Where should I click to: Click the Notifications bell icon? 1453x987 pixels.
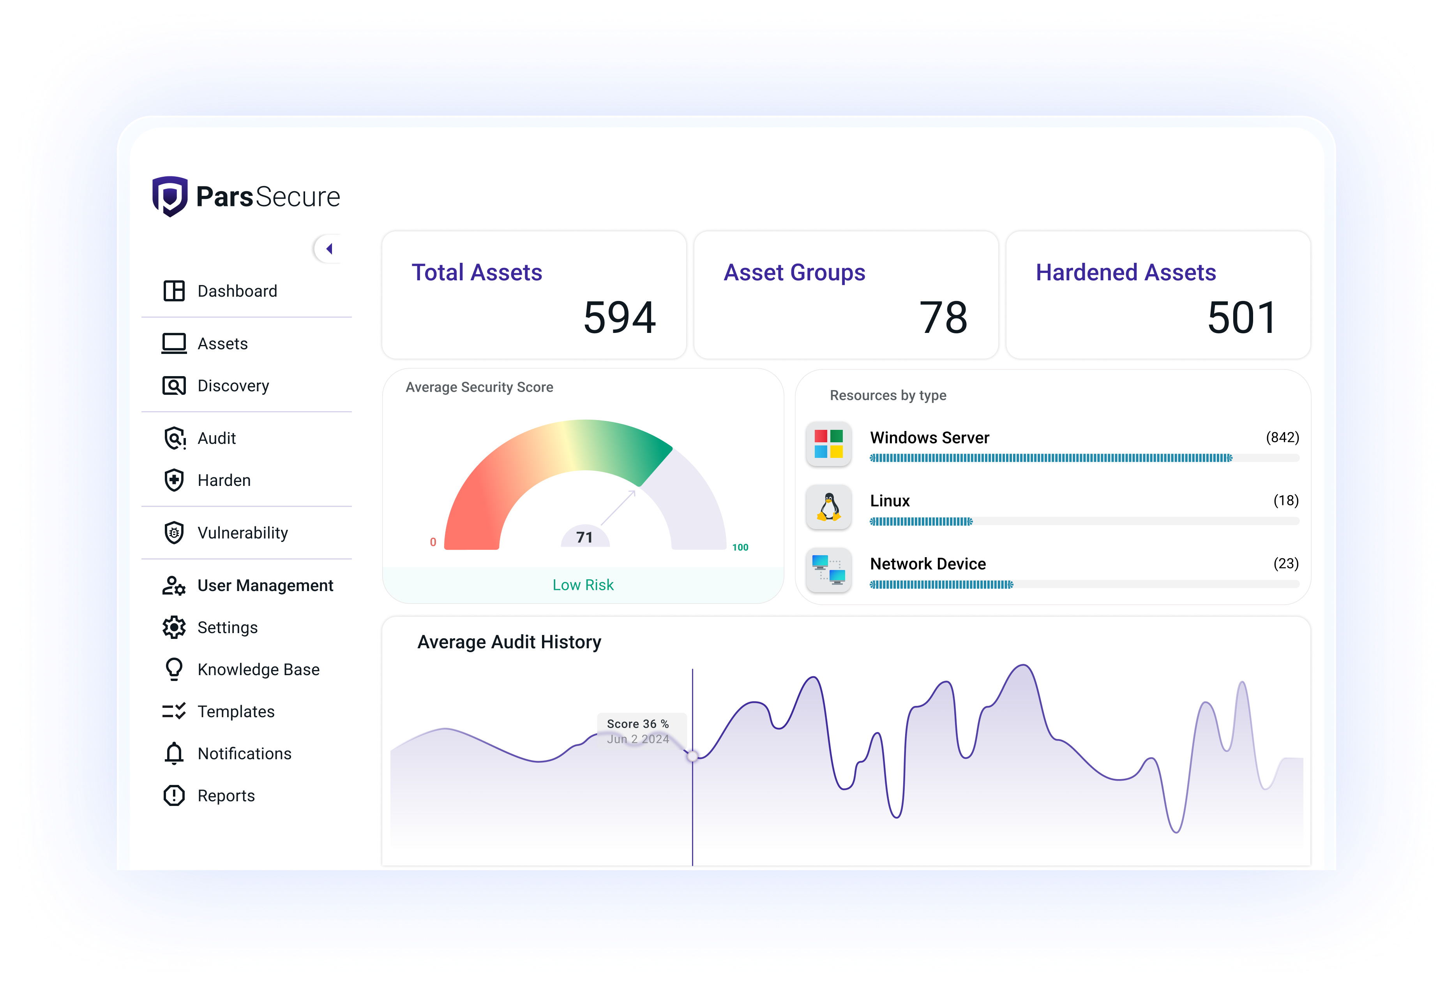pyautogui.click(x=174, y=753)
